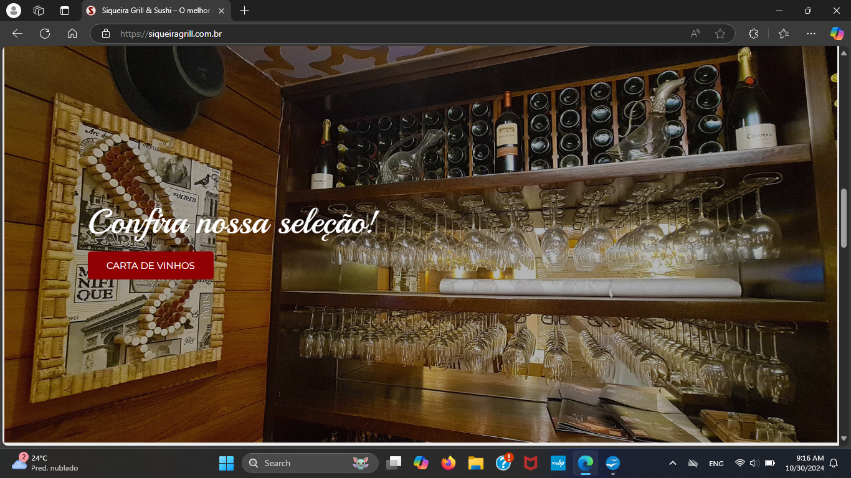
Task: Click the CARTA DE VINHOS button
Action: [151, 266]
